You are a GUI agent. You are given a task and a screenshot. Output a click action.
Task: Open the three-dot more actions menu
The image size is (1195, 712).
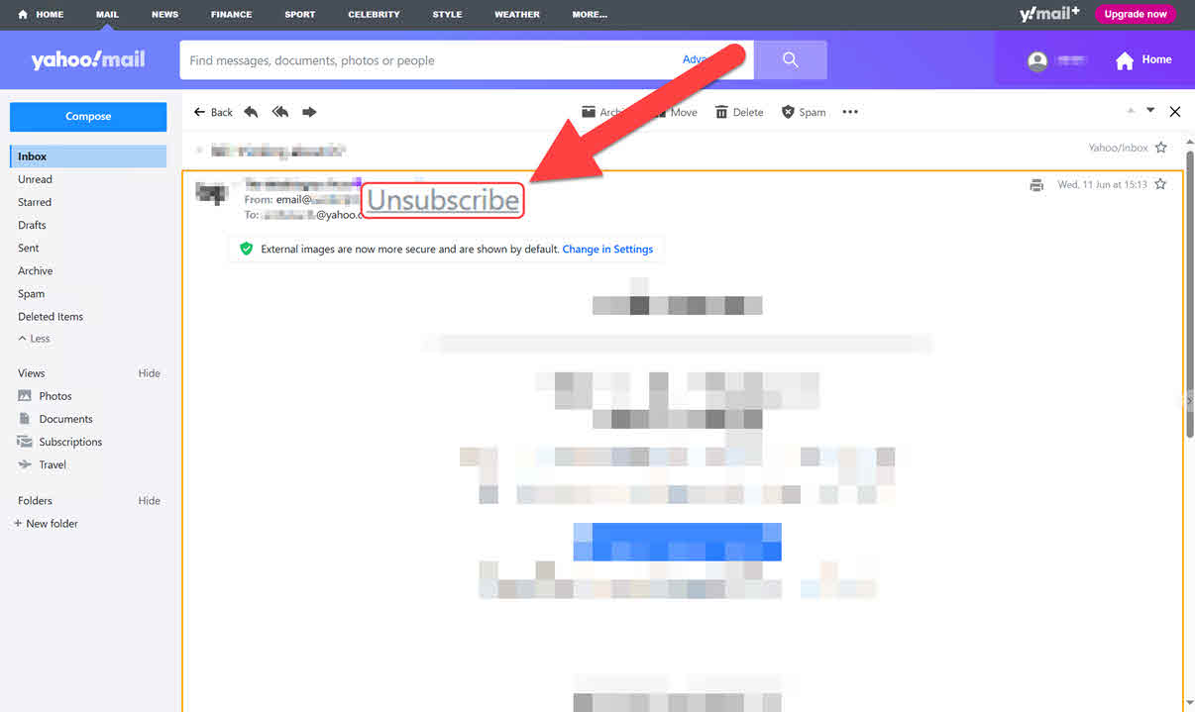[850, 112]
